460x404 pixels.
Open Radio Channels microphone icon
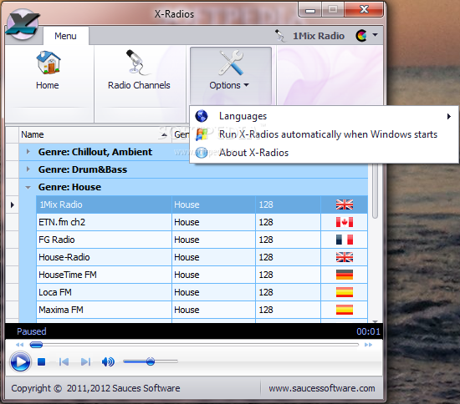(138, 63)
